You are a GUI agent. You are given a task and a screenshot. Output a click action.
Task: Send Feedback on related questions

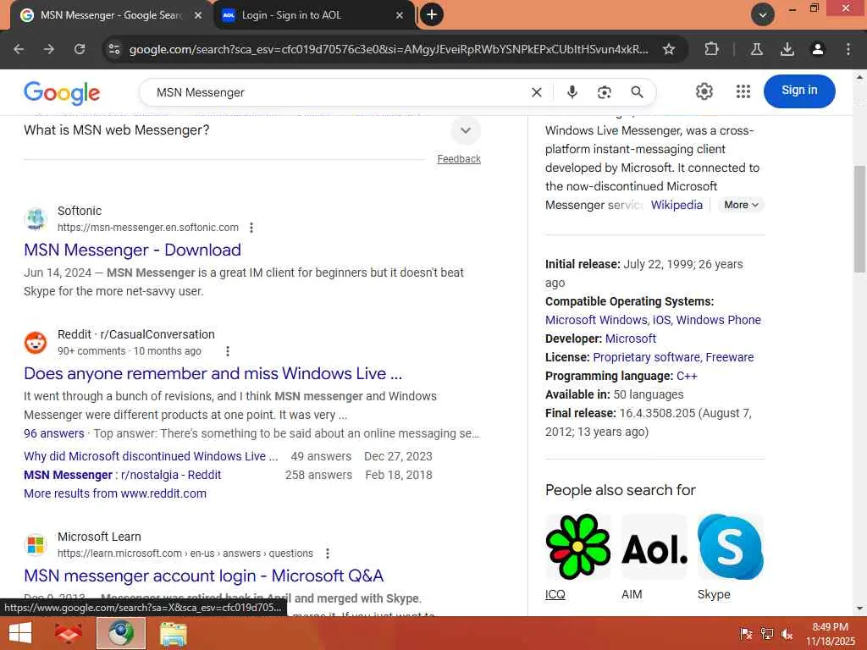click(x=459, y=159)
